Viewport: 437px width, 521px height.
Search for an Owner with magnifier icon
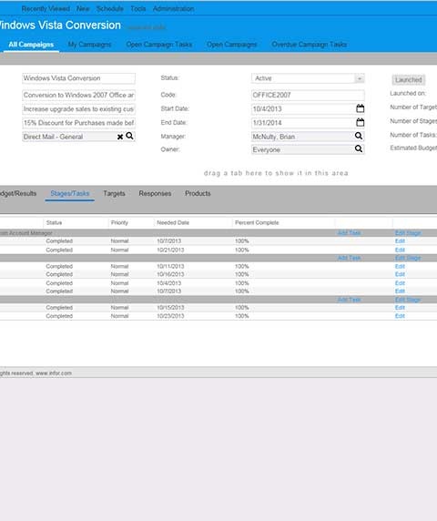click(x=359, y=148)
